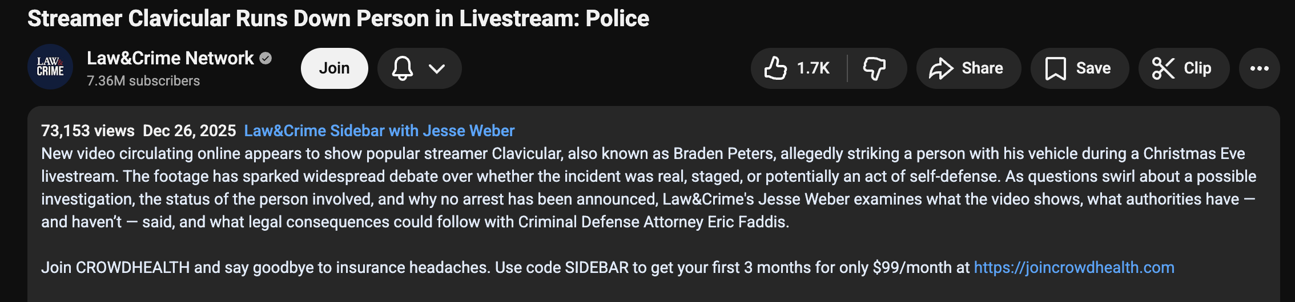Dislike the video with thumbs down
The height and width of the screenshot is (302, 1295).
[874, 68]
